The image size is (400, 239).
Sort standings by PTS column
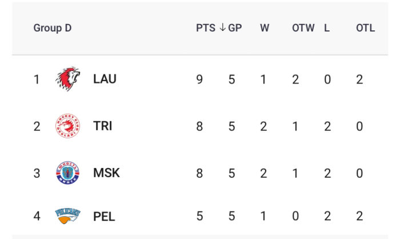[x=206, y=28]
